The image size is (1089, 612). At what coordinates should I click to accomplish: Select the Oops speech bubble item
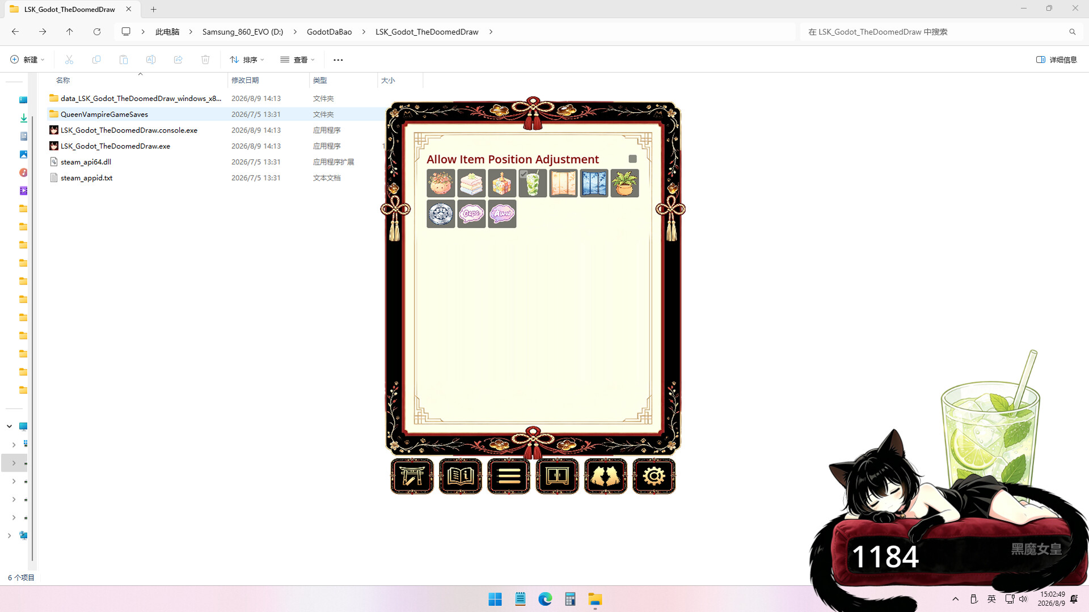(x=471, y=214)
